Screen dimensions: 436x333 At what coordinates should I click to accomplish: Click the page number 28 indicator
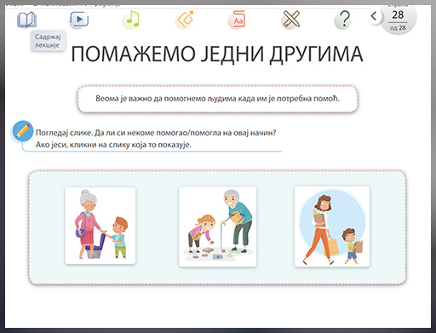pyautogui.click(x=398, y=14)
